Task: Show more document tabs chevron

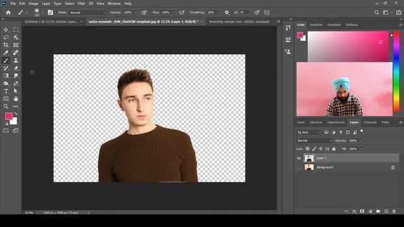Action: coord(278,21)
